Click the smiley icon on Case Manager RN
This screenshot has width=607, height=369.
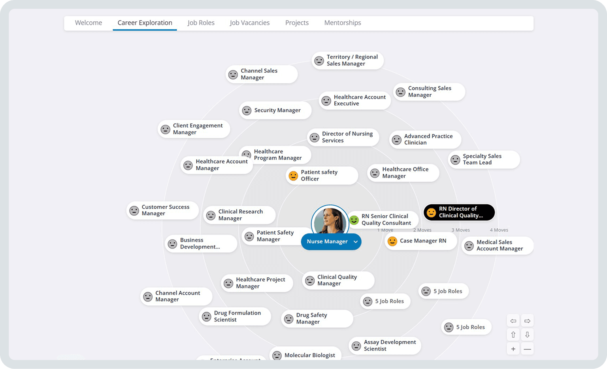click(392, 241)
